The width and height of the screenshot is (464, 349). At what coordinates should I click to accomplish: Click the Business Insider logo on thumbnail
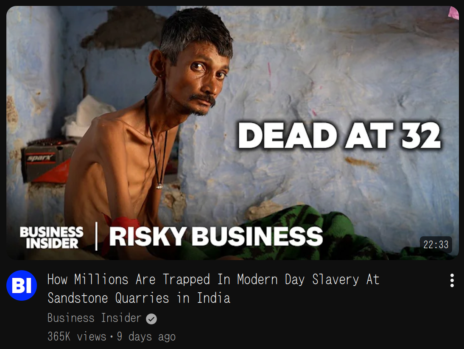pyautogui.click(x=51, y=237)
